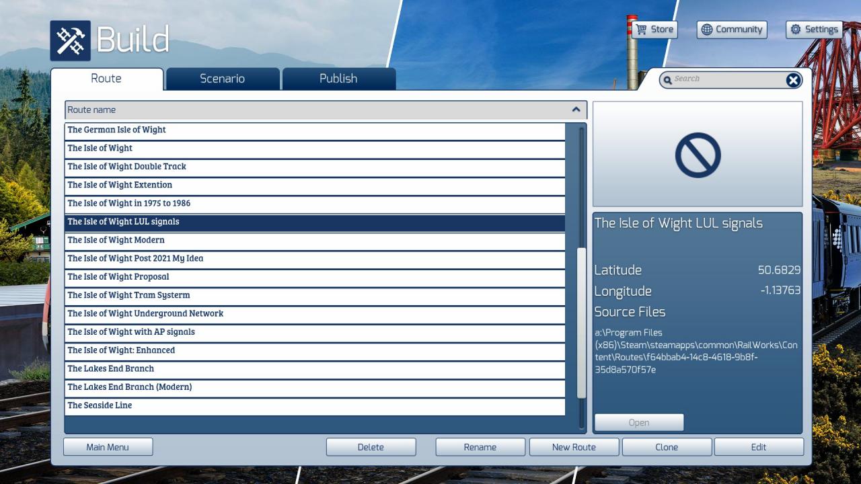Switch to the Publish tab
The image size is (861, 484).
pos(338,79)
